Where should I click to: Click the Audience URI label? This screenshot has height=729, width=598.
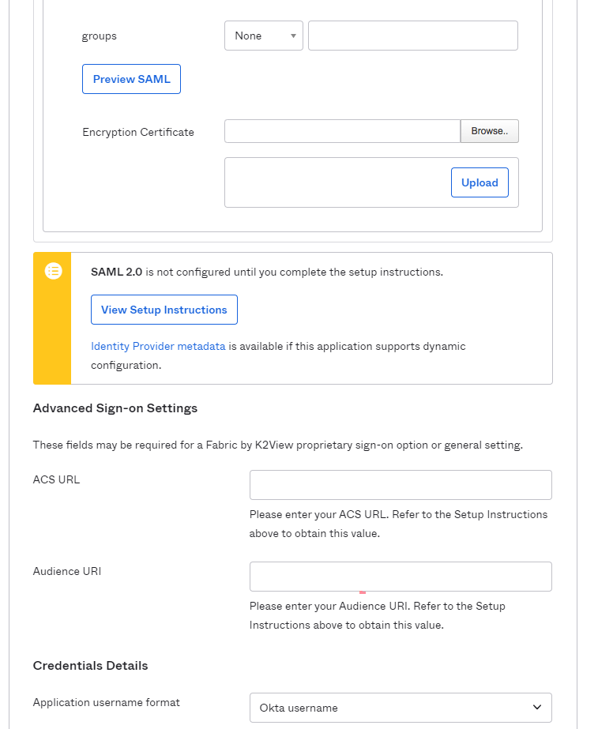click(x=67, y=571)
